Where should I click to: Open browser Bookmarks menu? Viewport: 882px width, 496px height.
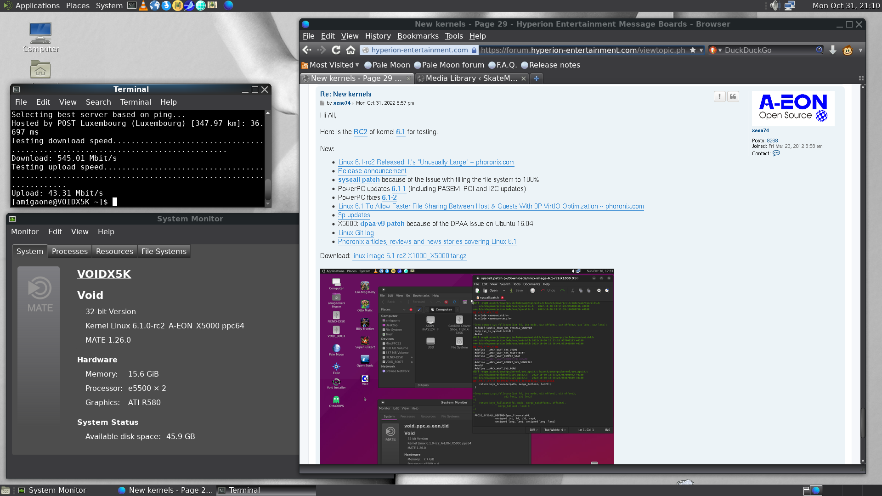click(x=418, y=36)
